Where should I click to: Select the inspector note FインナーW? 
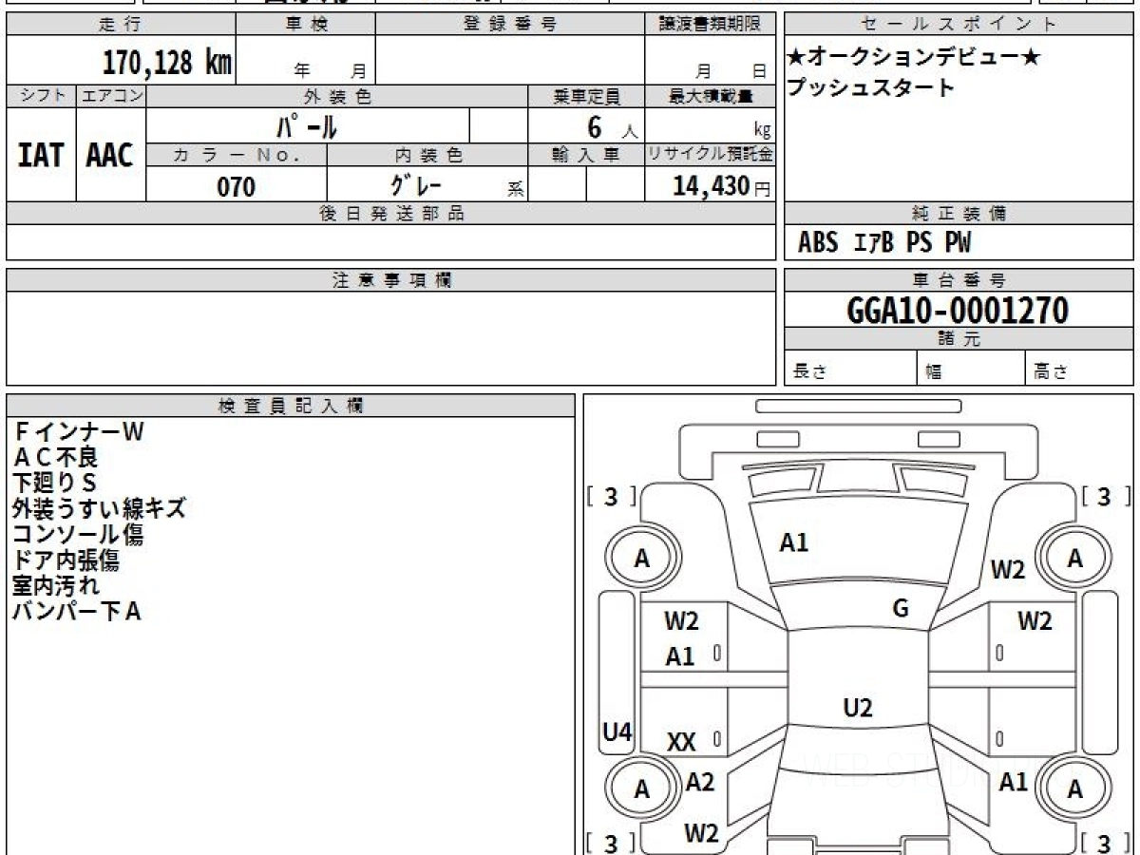point(78,432)
